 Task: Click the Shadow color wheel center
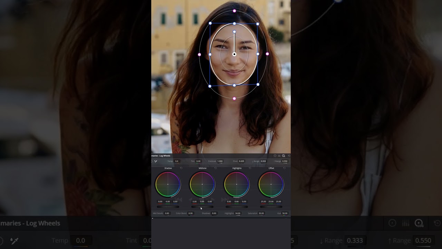(168, 184)
